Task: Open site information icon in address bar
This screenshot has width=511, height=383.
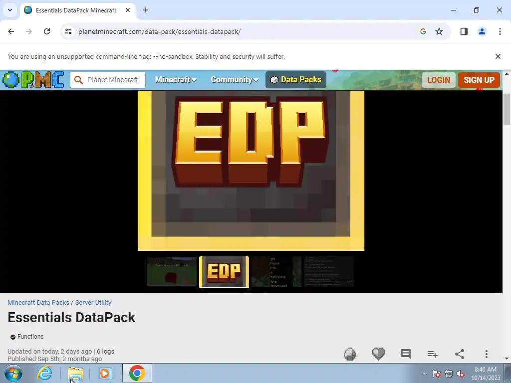Action: (68, 31)
